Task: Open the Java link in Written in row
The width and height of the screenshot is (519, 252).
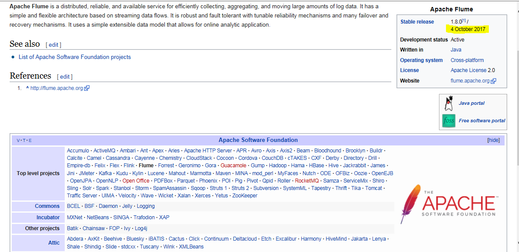Action: [x=456, y=50]
